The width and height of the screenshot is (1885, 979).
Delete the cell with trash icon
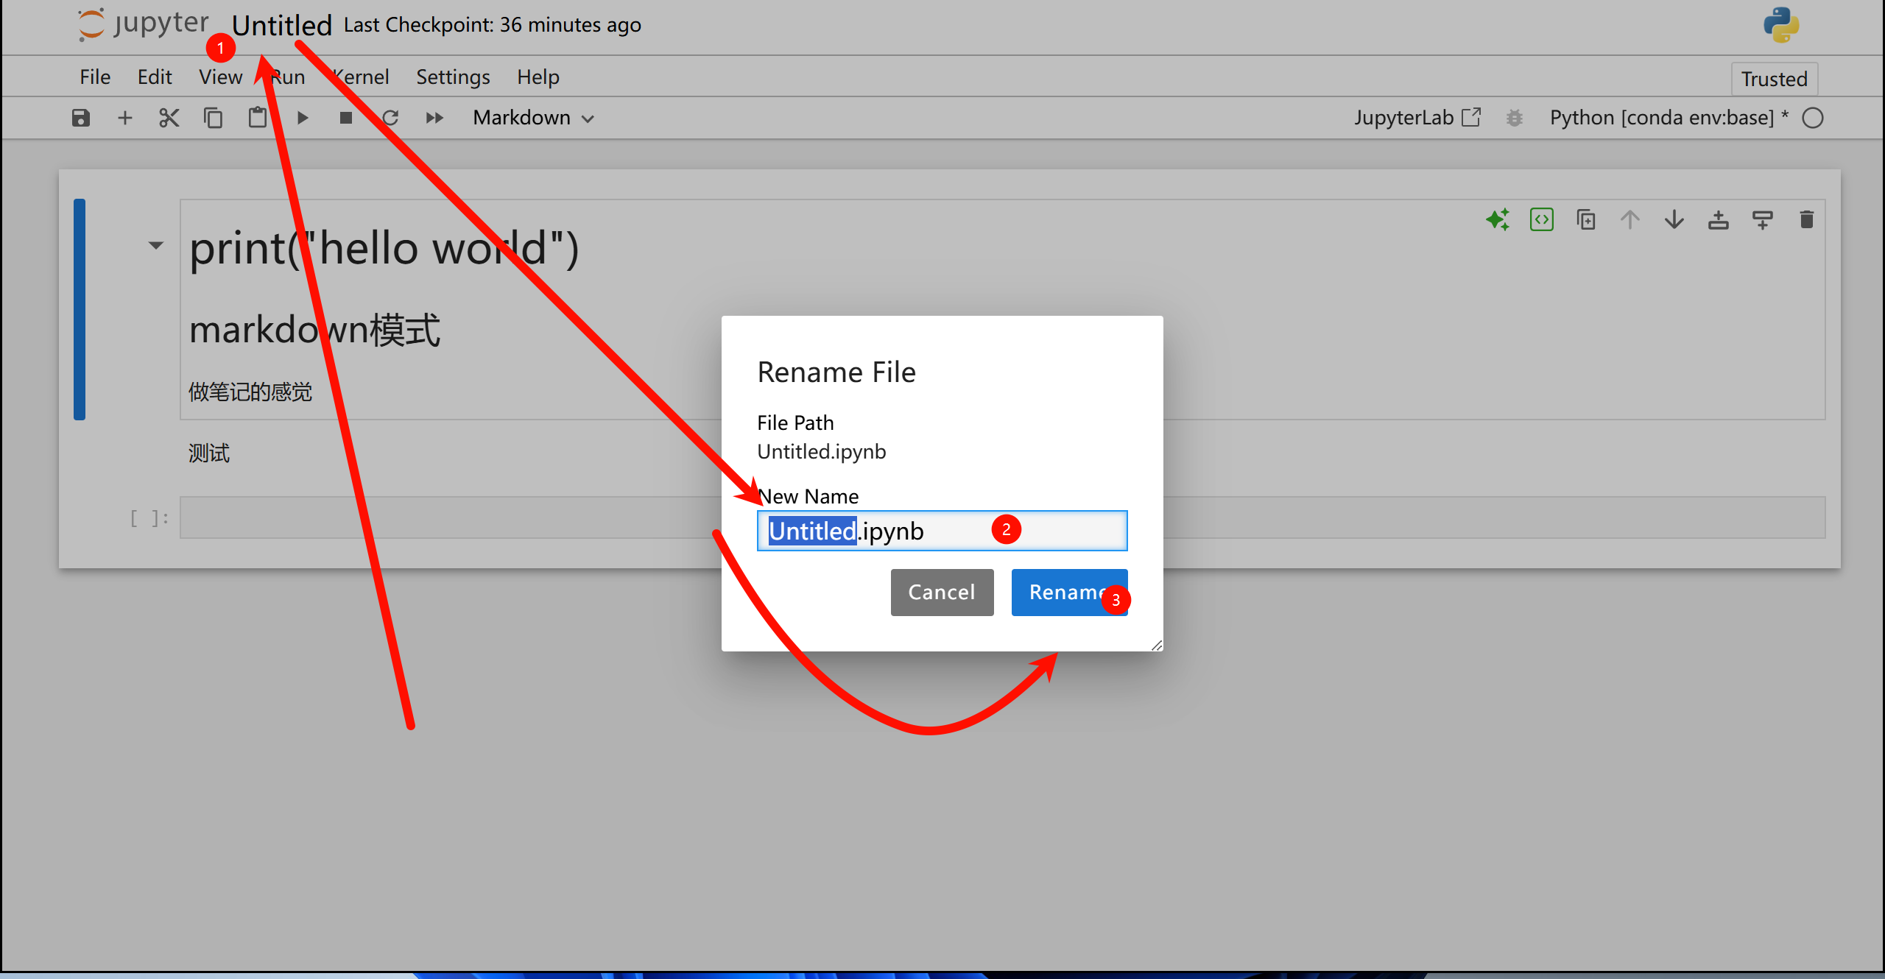click(1806, 219)
